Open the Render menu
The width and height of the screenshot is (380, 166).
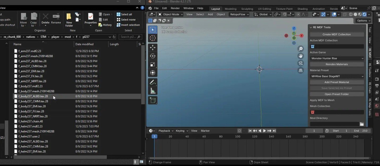[175, 8]
